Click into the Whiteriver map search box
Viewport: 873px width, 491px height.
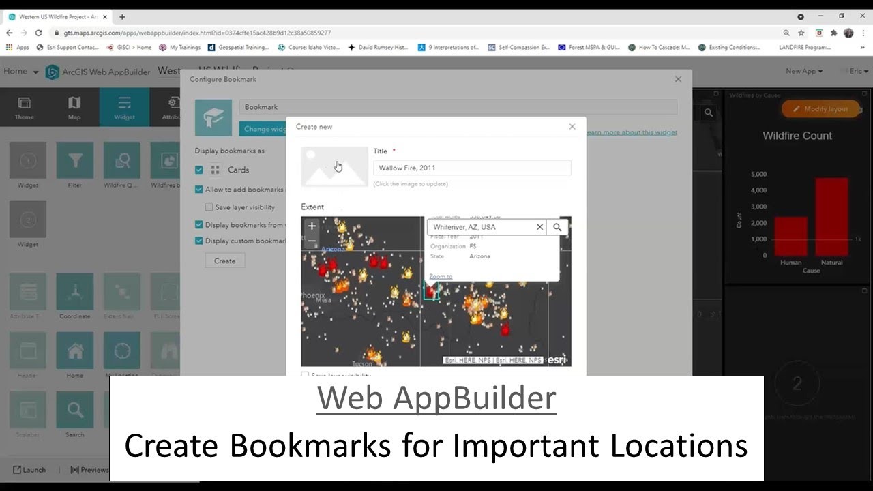481,227
